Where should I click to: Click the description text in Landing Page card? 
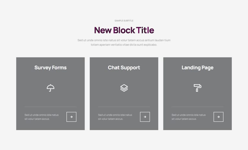click(189, 117)
